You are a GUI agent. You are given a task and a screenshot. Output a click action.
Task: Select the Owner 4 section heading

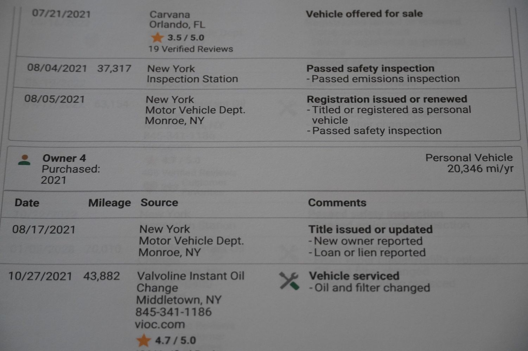click(x=64, y=158)
